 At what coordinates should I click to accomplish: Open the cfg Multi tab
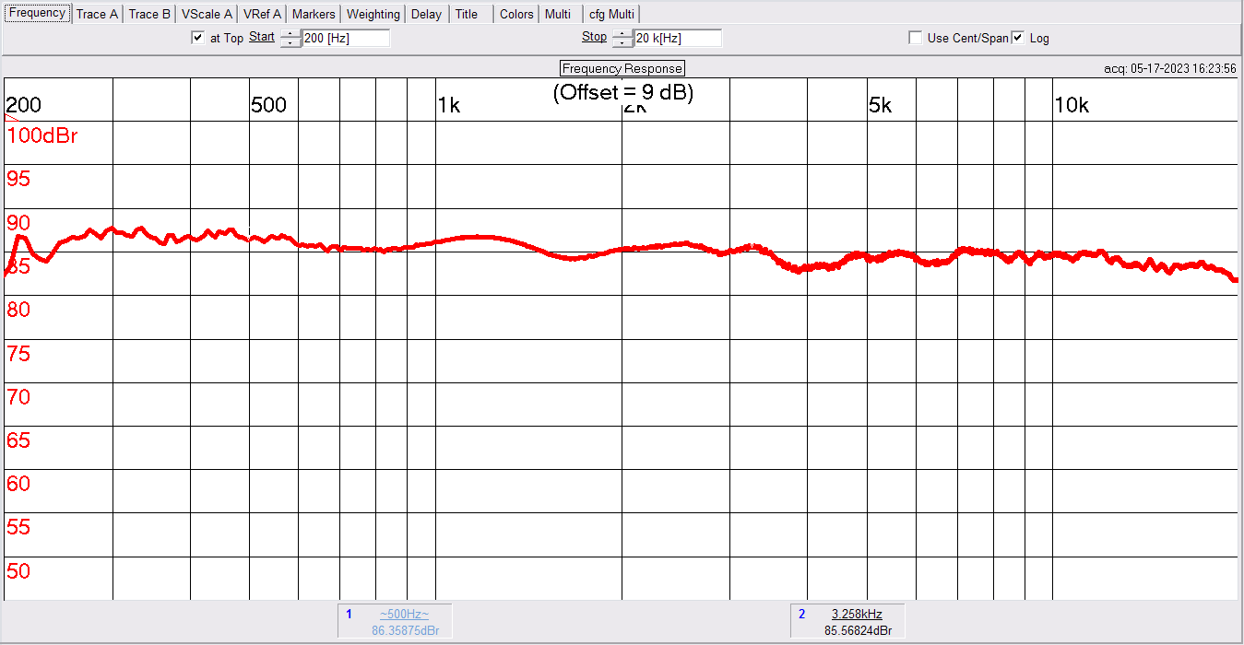point(611,14)
